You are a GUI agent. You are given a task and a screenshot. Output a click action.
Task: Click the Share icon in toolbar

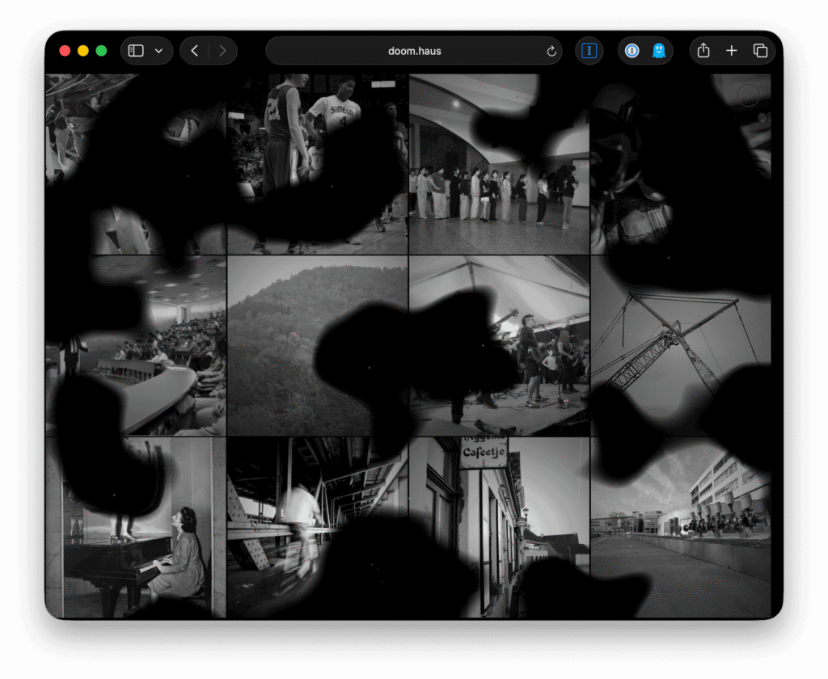pos(703,51)
